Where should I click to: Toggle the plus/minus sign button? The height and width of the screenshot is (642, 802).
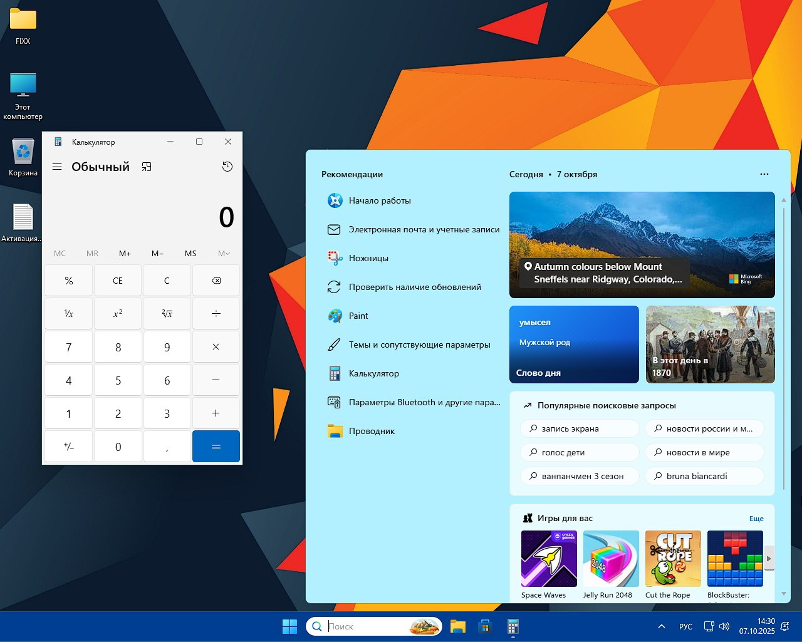click(69, 447)
